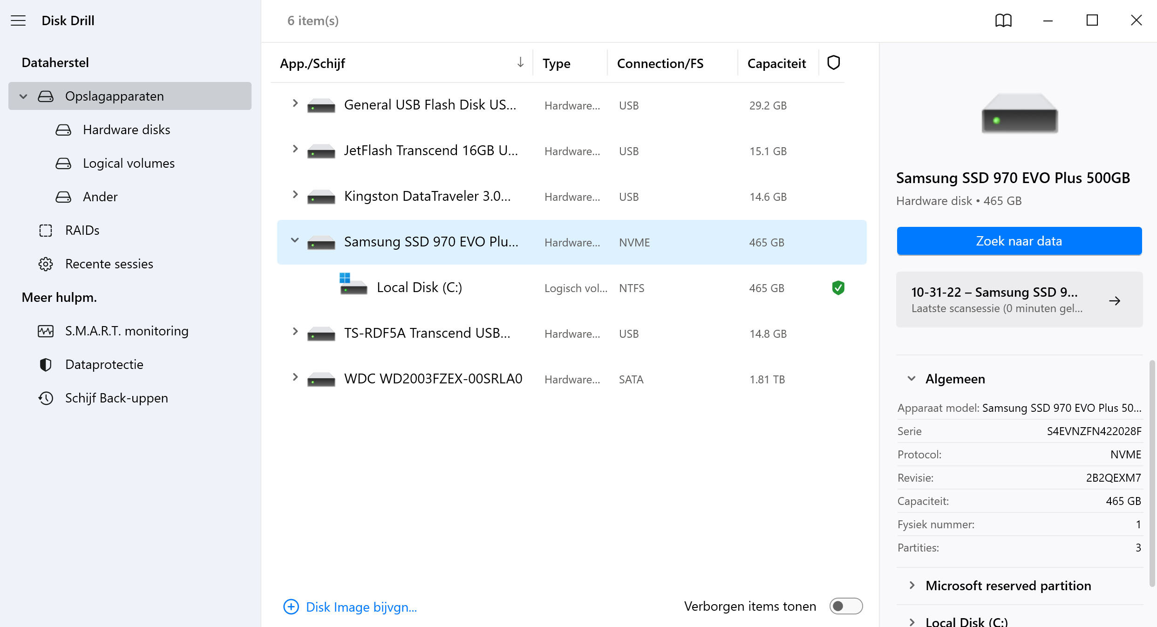
Task: Click the plus icon for Disk Image
Action: click(291, 607)
